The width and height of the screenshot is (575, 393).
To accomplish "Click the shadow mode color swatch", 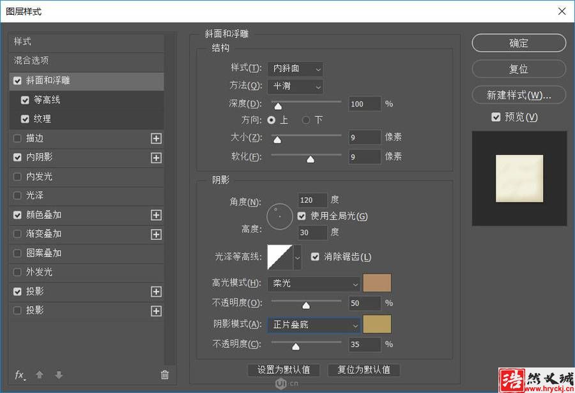I will click(377, 324).
